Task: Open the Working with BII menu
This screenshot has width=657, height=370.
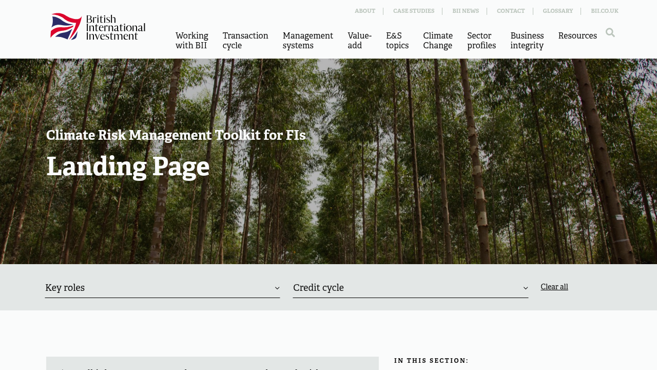Action: tap(192, 41)
